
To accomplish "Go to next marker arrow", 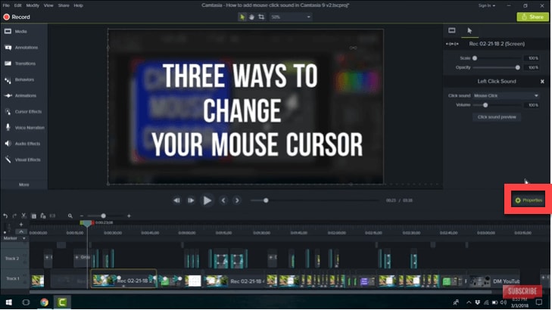I will point(237,200).
